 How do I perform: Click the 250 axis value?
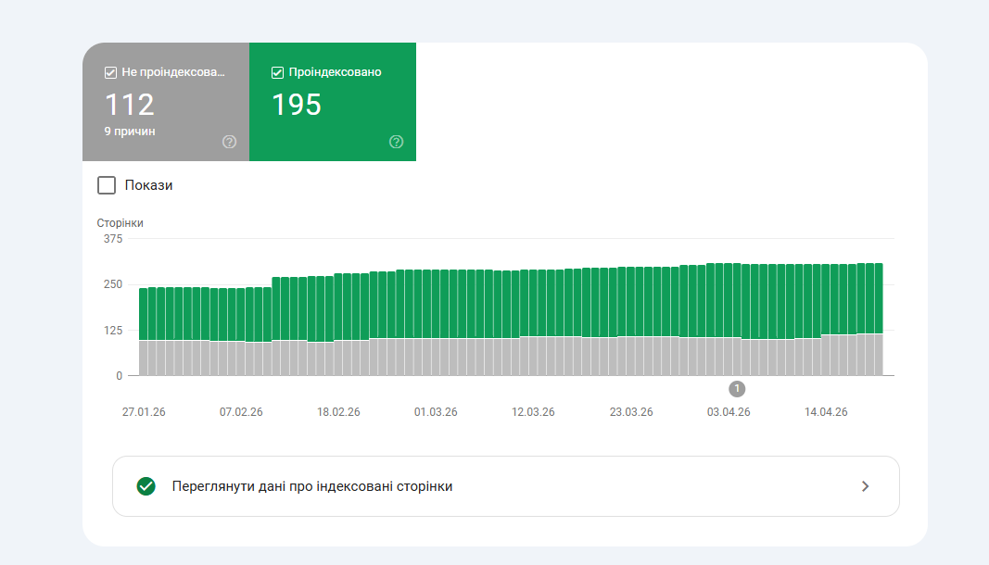point(113,284)
